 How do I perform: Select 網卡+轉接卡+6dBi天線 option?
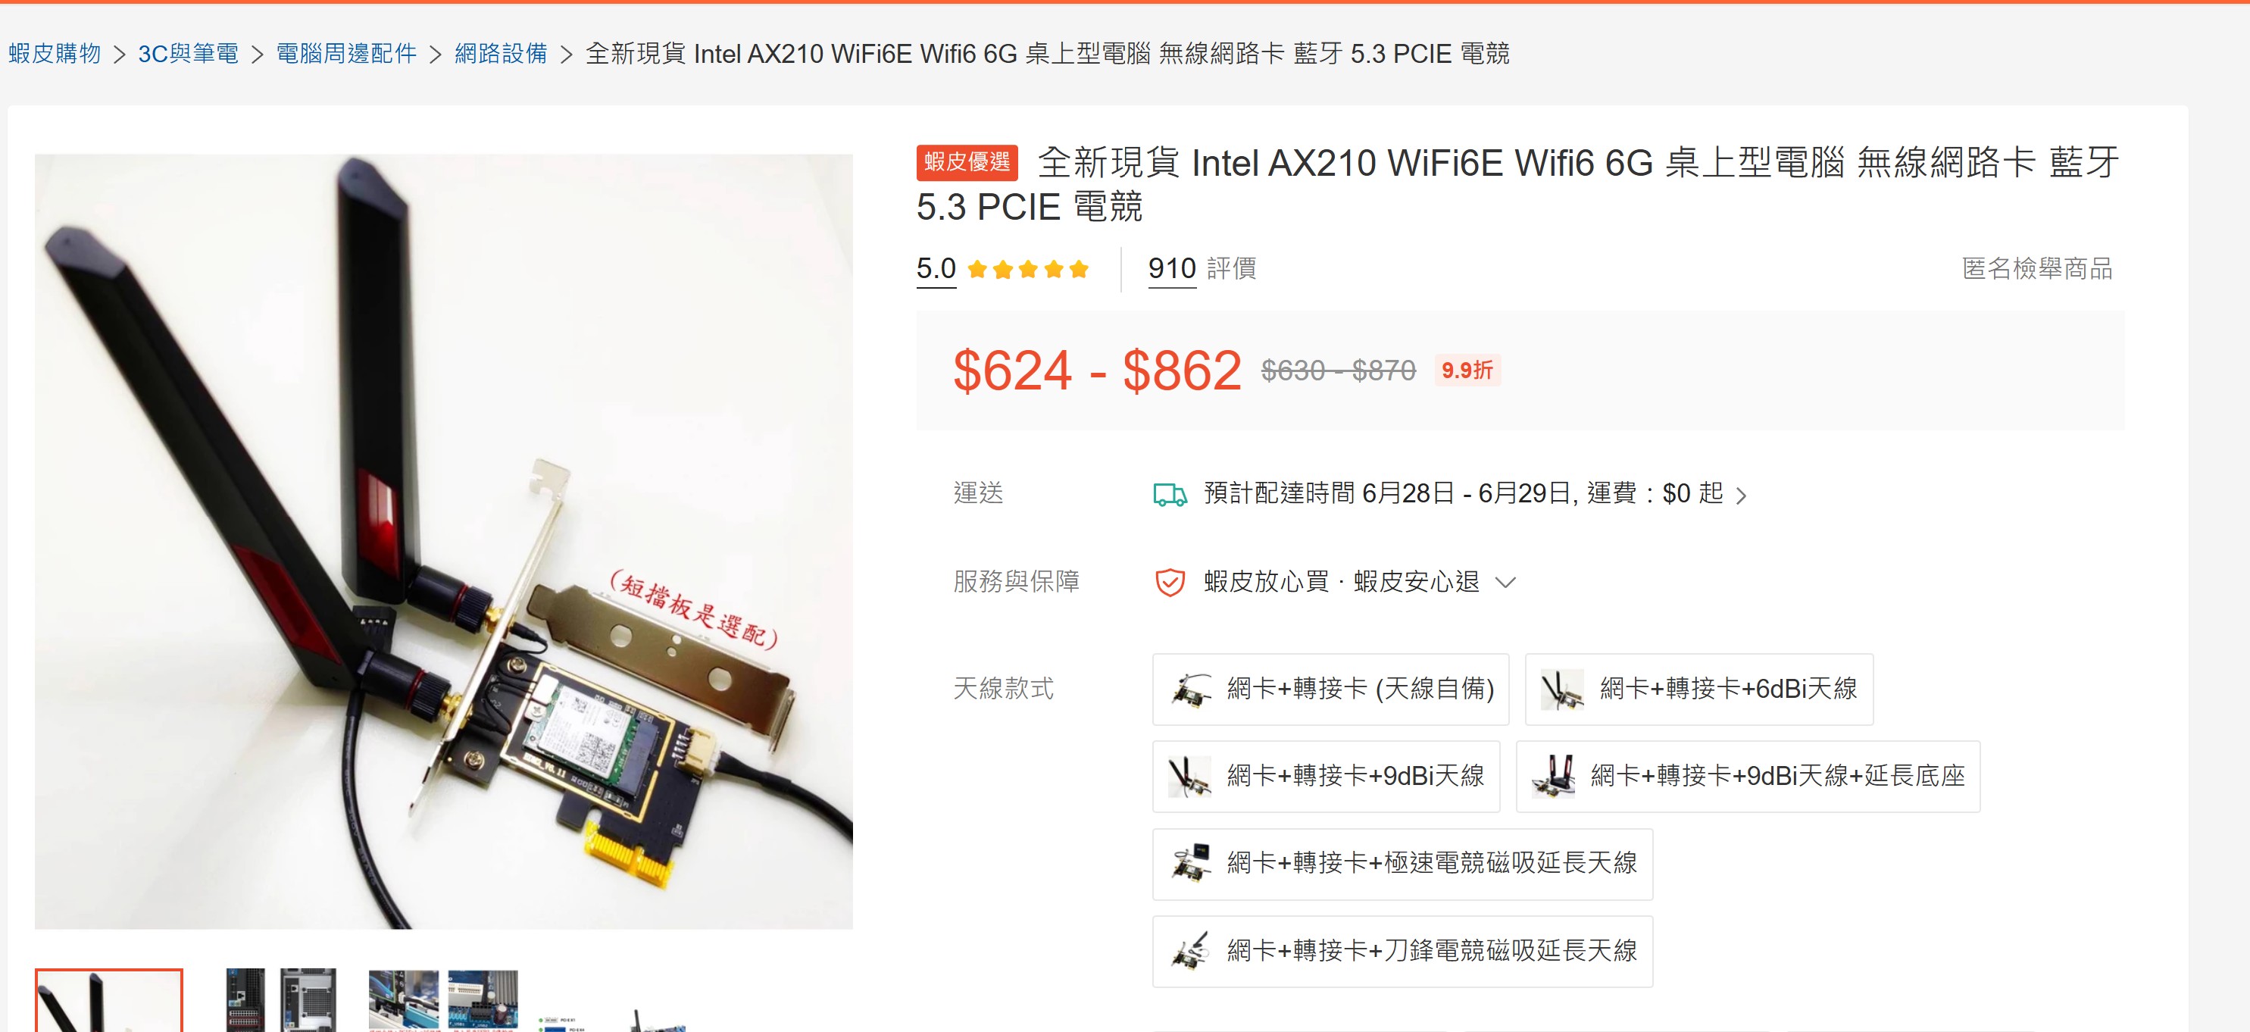click(1698, 690)
